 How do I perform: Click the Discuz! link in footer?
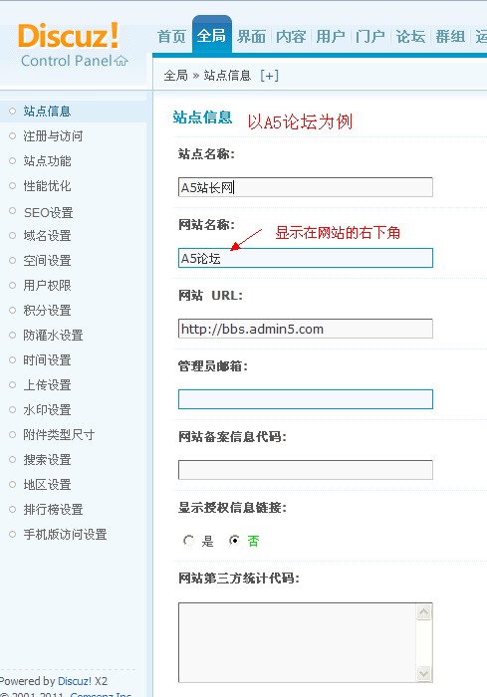tap(75, 681)
